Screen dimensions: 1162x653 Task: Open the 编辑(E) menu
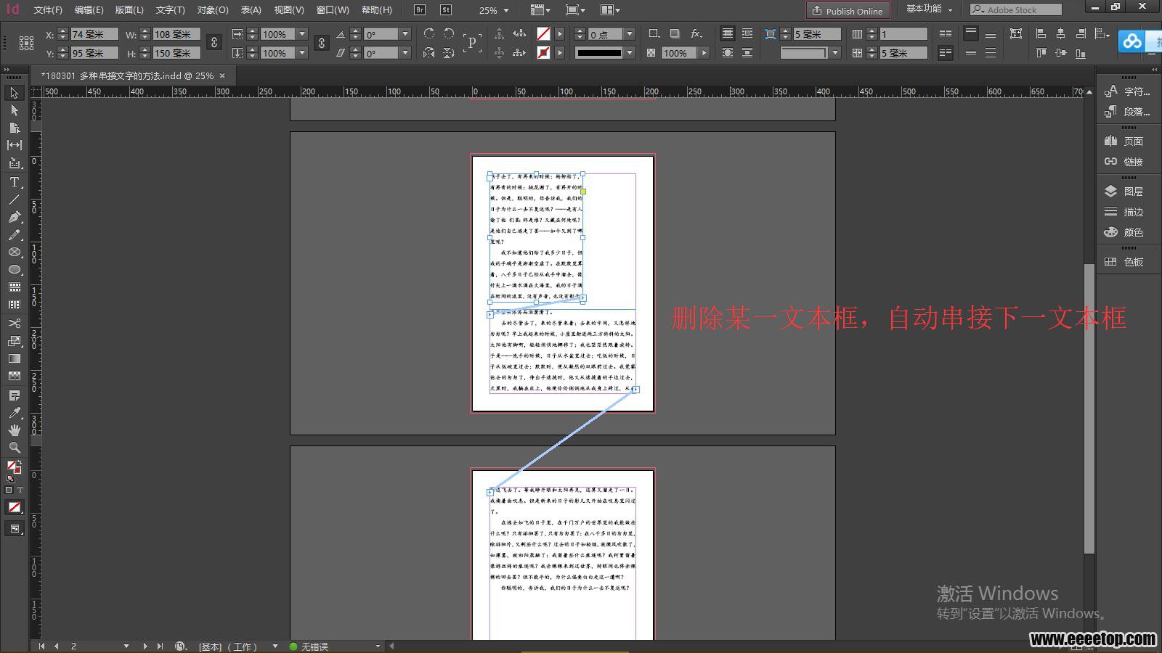pos(89,10)
